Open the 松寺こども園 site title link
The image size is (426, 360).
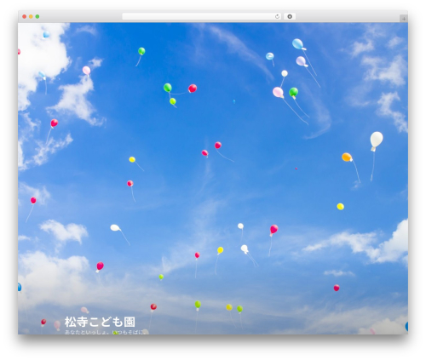tap(100, 322)
